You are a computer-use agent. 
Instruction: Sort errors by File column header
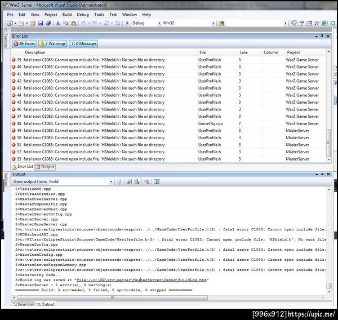[202, 52]
